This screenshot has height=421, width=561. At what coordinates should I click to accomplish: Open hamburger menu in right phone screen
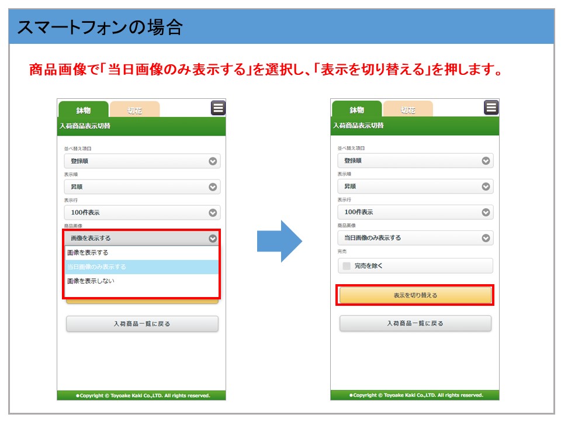pos(491,108)
